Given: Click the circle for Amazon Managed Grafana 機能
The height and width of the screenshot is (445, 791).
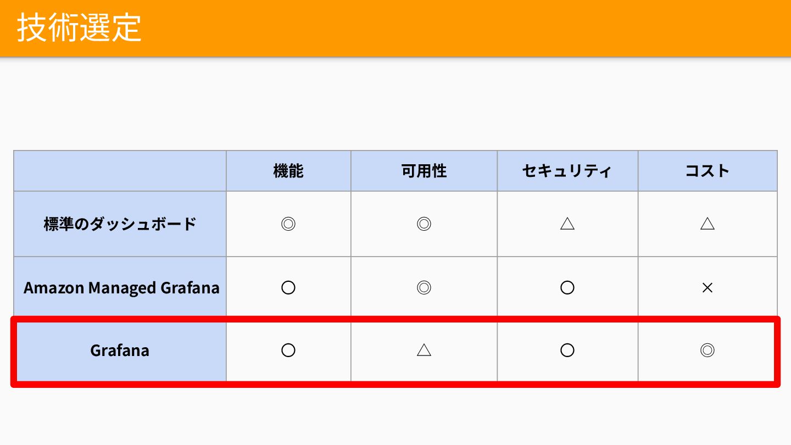Looking at the screenshot, I should pyautogui.click(x=288, y=287).
